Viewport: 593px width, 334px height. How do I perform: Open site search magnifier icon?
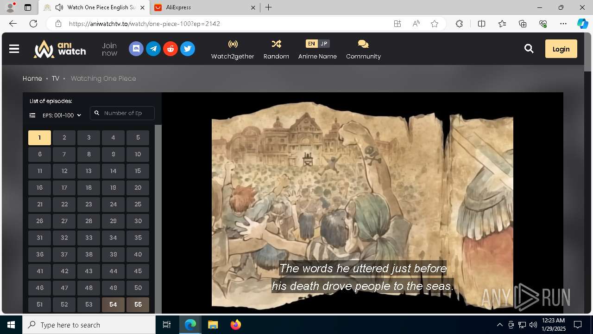(x=529, y=49)
